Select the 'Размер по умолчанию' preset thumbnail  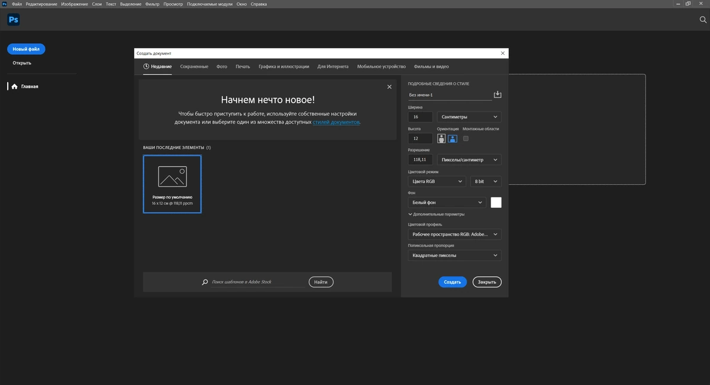point(172,184)
